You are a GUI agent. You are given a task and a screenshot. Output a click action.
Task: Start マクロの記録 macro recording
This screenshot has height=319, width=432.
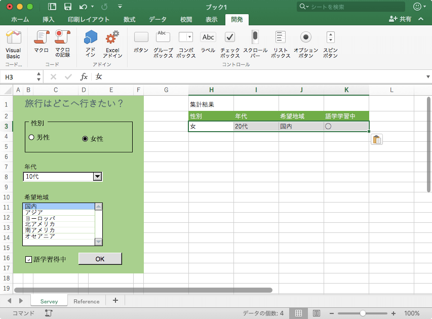62,44
